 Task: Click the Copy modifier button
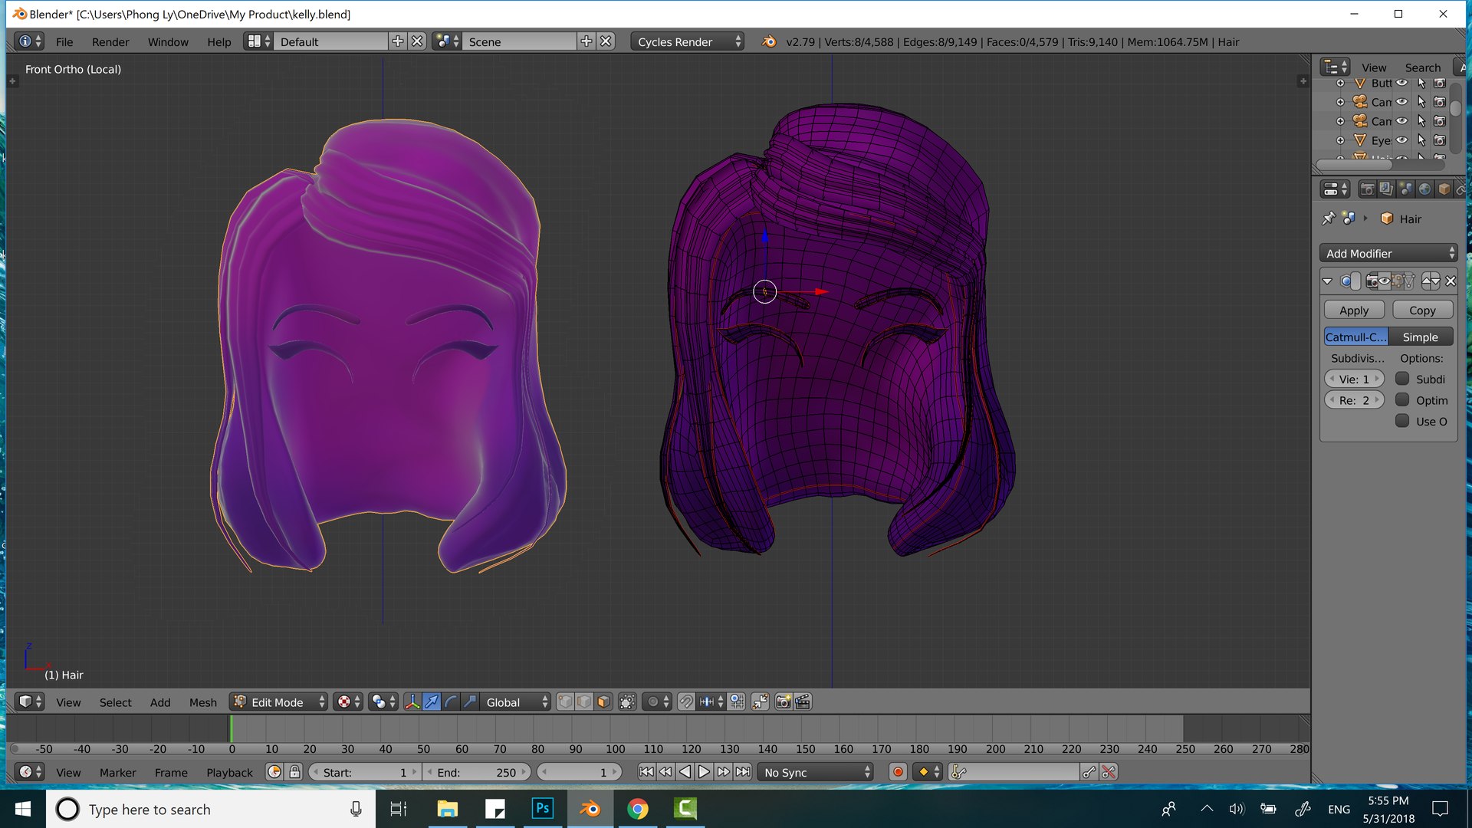[x=1422, y=310]
